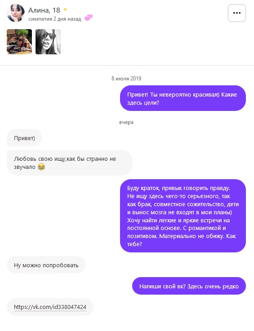Open the three-dots options menu
Image resolution: width=254 pixels, height=331 pixels.
click(236, 13)
